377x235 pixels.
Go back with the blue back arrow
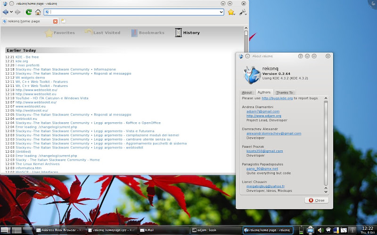click(x=5, y=12)
